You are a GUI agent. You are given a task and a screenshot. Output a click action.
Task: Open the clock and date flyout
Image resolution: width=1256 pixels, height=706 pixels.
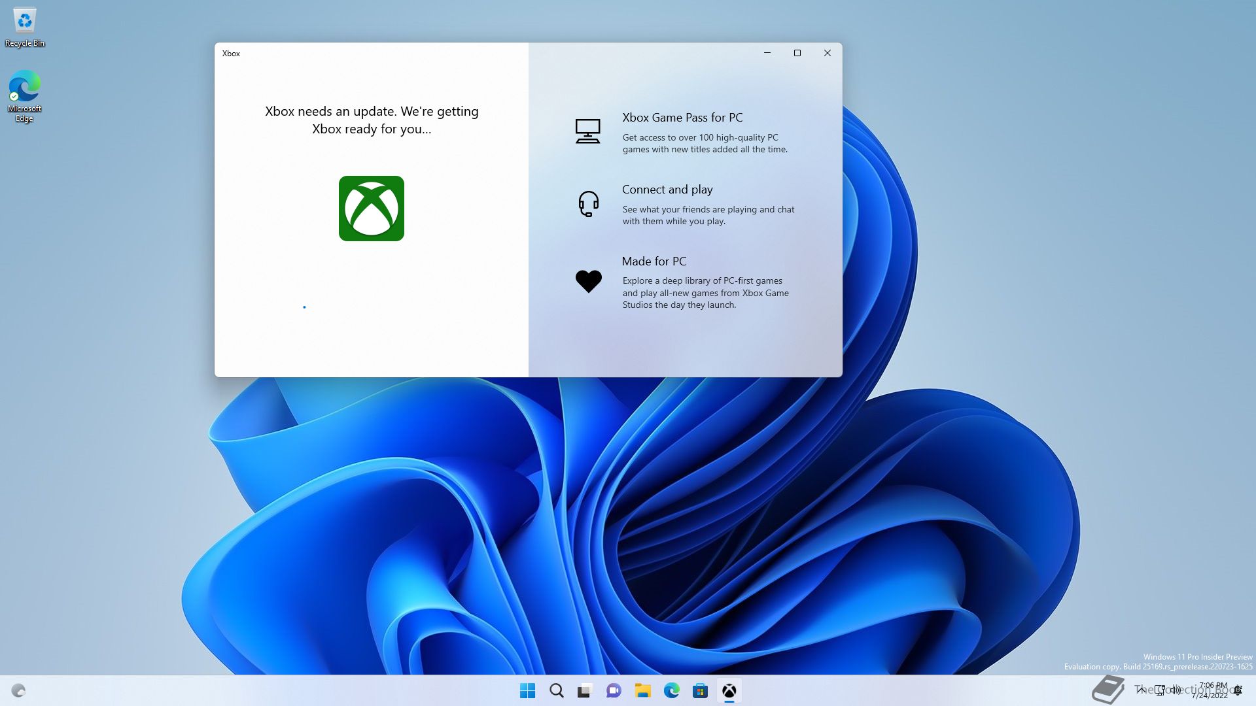(1209, 690)
